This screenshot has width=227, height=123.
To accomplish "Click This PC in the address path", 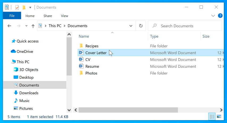I will (55, 26).
